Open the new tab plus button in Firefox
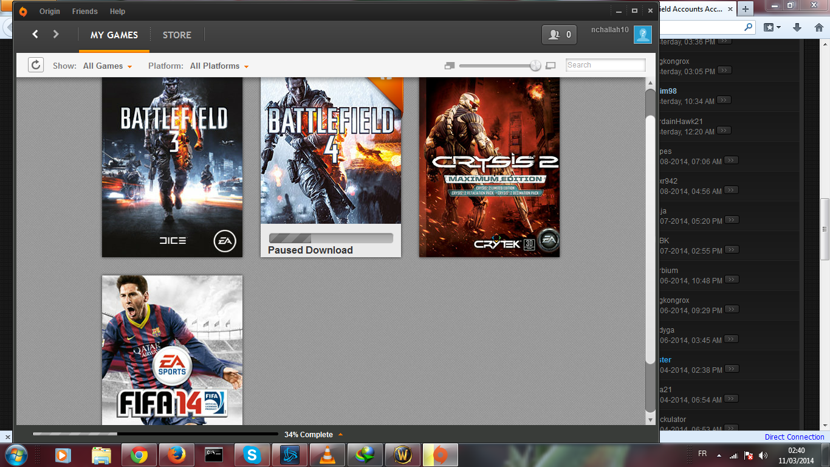The image size is (830, 467). point(745,9)
